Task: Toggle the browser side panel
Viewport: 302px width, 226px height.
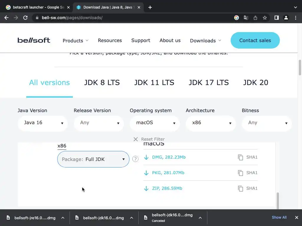Action: [277, 18]
